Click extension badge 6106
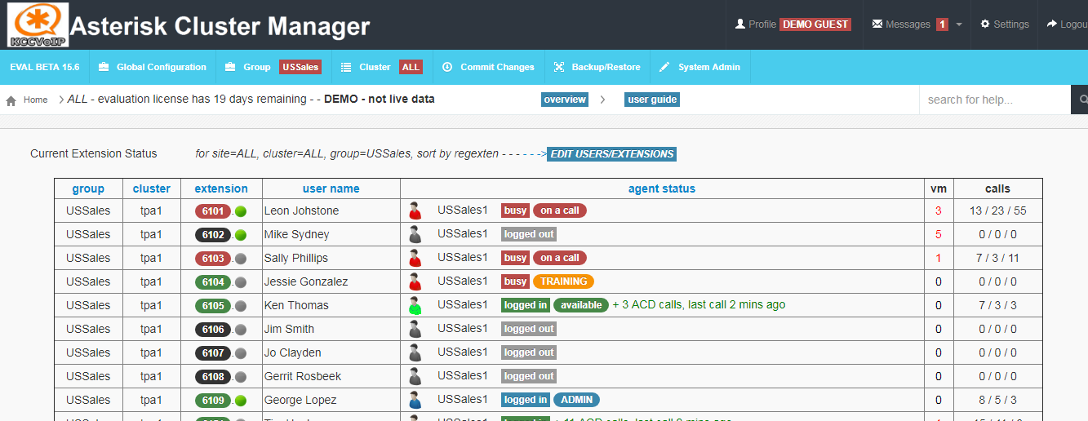This screenshot has width=1088, height=421. [213, 330]
